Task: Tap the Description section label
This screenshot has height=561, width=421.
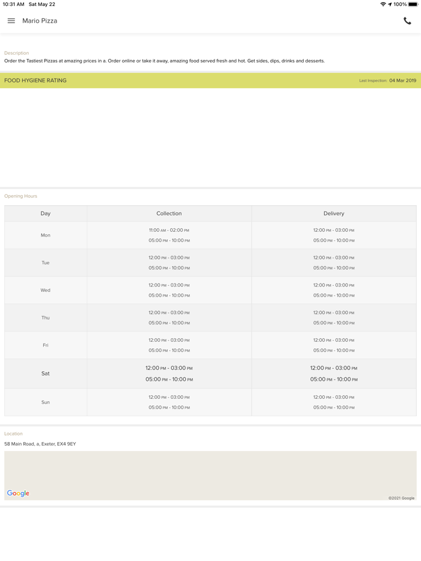Action: point(16,53)
